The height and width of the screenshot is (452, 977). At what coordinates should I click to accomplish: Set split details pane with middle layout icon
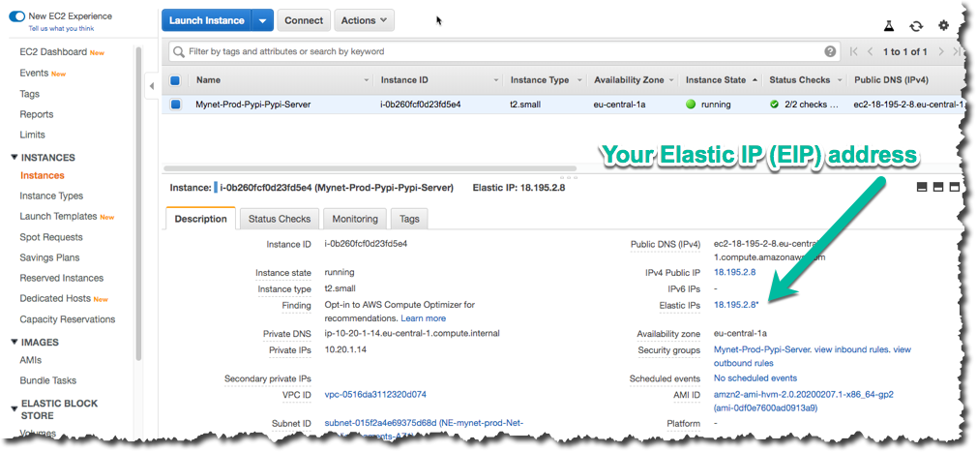coord(937,187)
